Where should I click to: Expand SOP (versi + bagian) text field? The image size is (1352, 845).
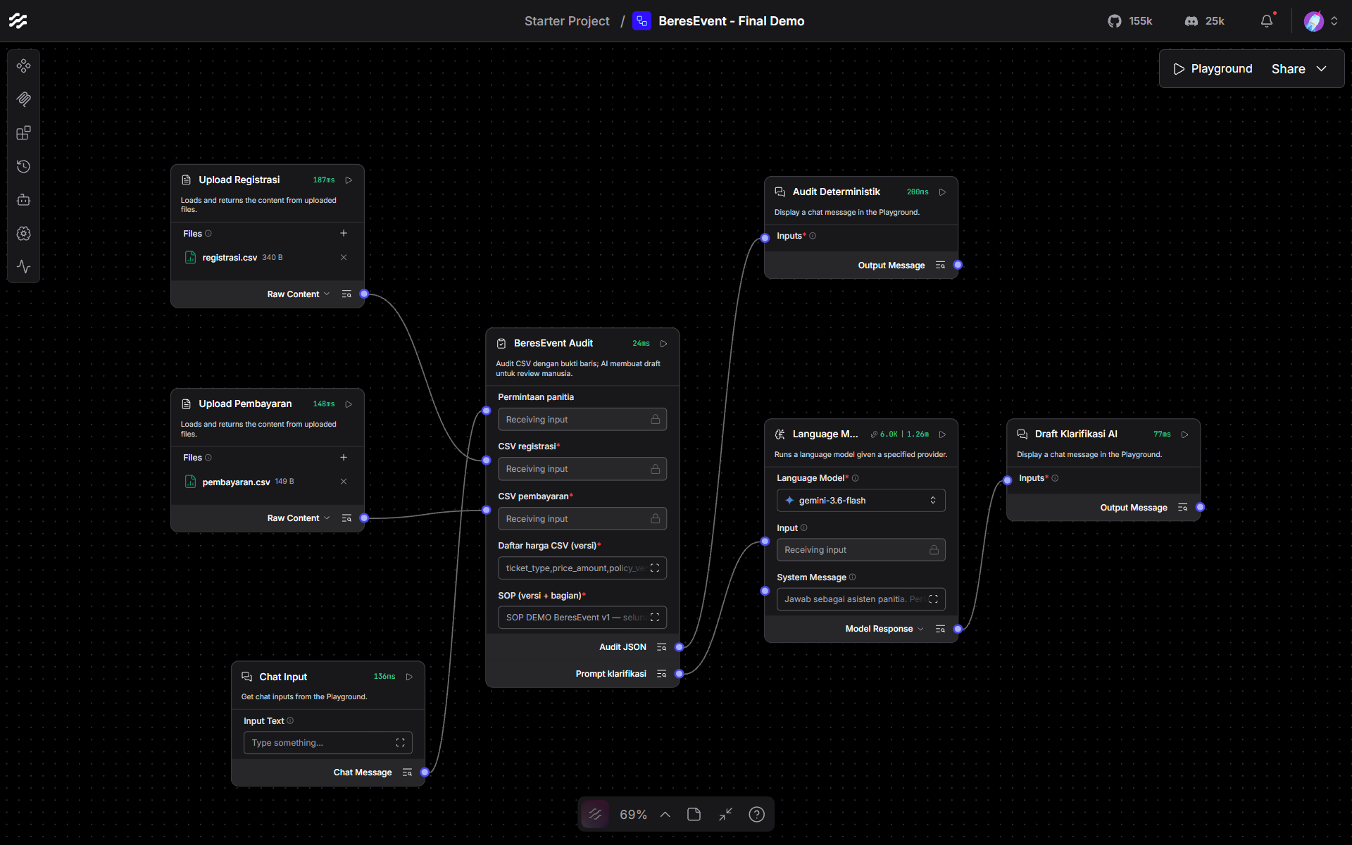click(655, 618)
